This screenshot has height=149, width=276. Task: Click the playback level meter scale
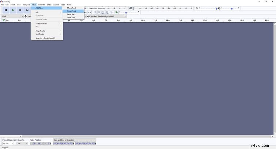point(163,8)
